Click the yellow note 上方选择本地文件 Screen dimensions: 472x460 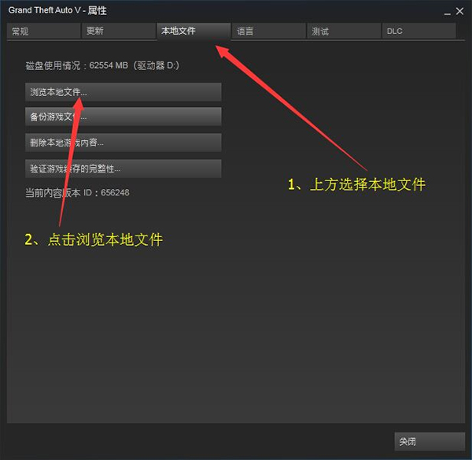point(356,184)
